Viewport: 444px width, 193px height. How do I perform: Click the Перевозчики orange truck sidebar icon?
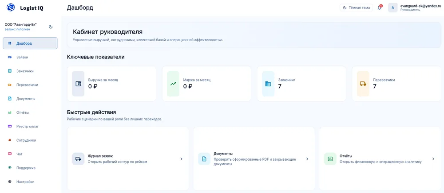tap(10, 85)
